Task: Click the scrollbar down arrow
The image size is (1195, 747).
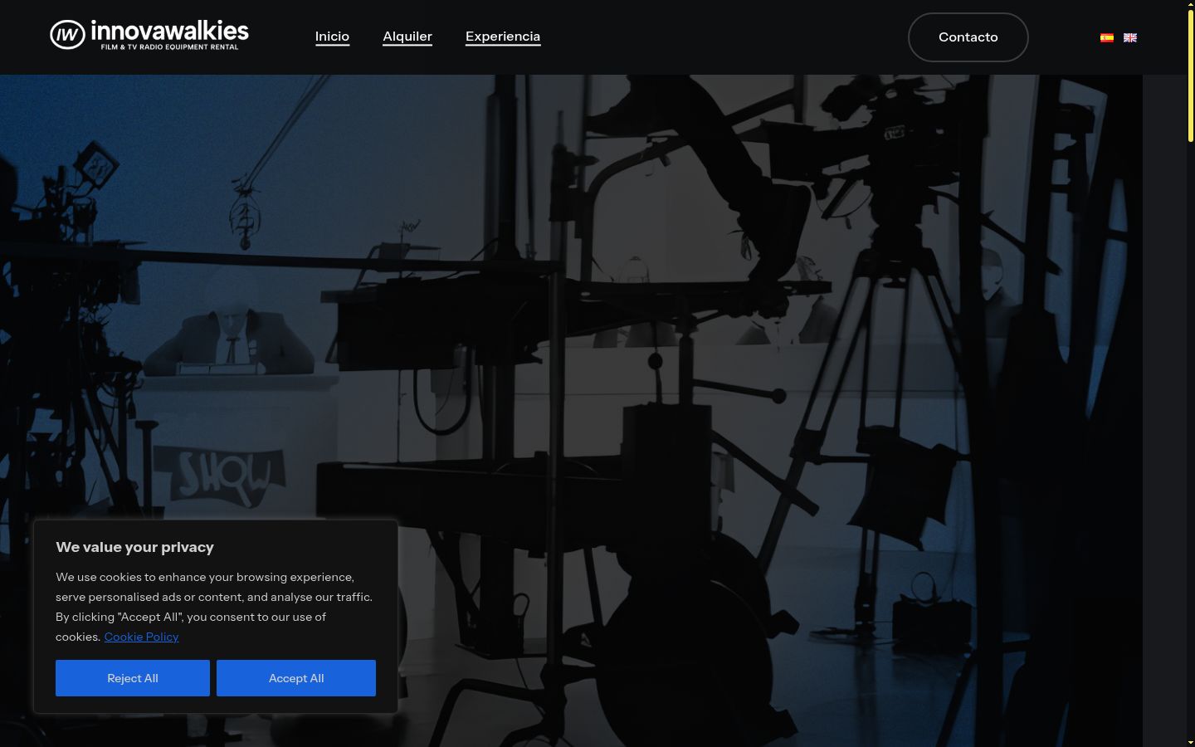Action: click(x=1191, y=742)
